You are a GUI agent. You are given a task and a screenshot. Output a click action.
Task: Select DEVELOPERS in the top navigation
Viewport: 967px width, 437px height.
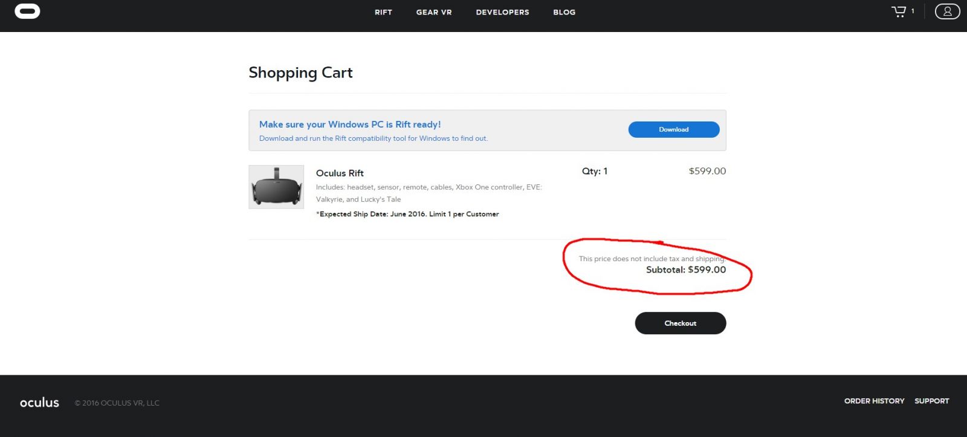coord(502,12)
